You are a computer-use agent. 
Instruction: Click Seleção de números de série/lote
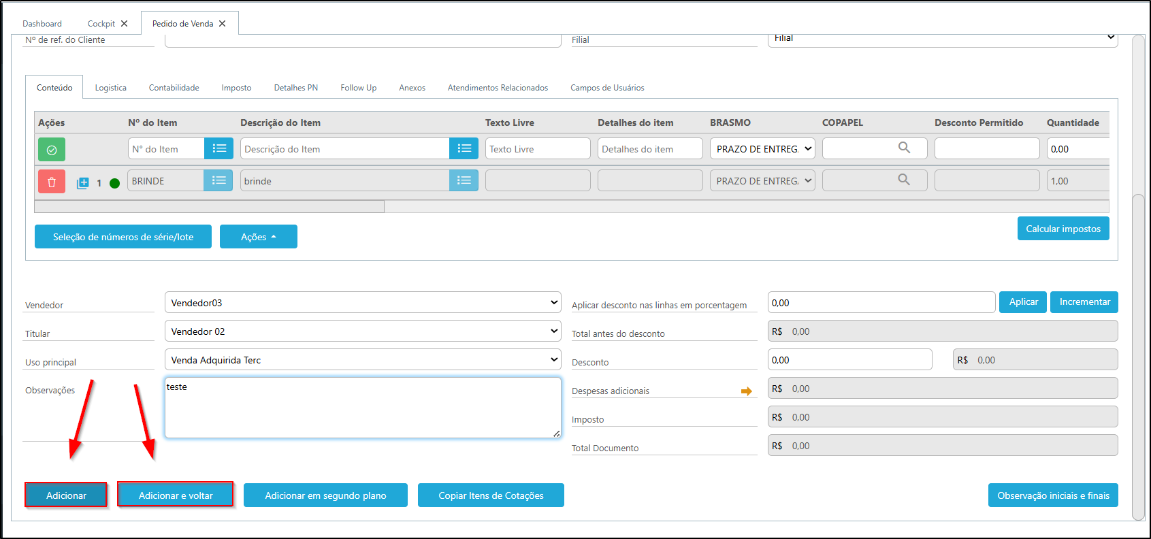(123, 237)
